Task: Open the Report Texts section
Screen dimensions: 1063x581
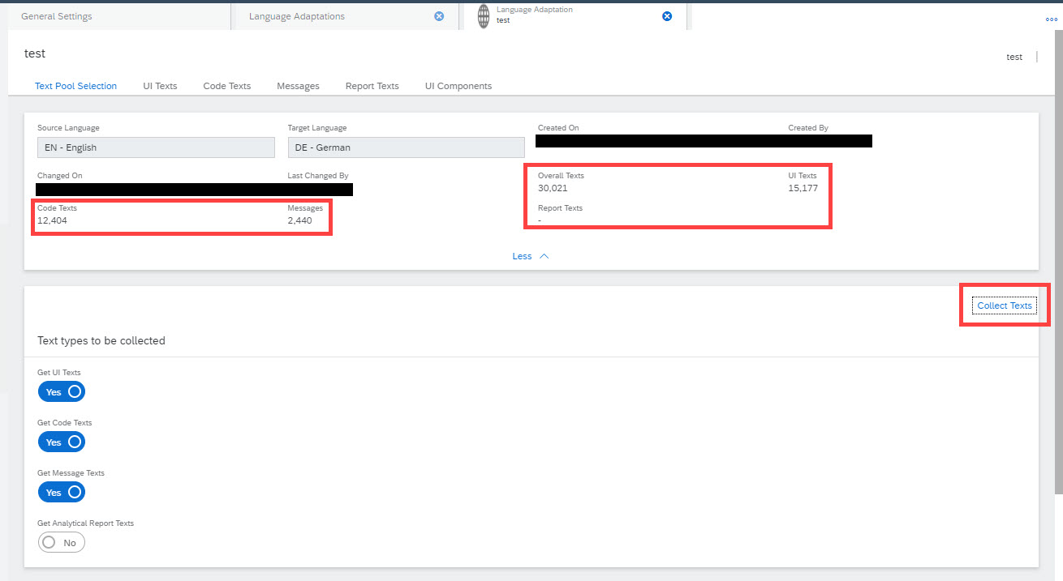Action: click(372, 86)
